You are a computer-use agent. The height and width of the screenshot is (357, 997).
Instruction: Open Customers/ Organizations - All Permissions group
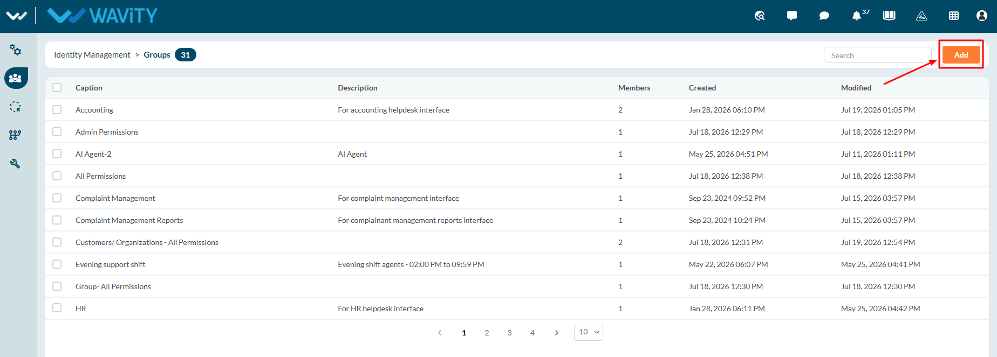coord(147,242)
